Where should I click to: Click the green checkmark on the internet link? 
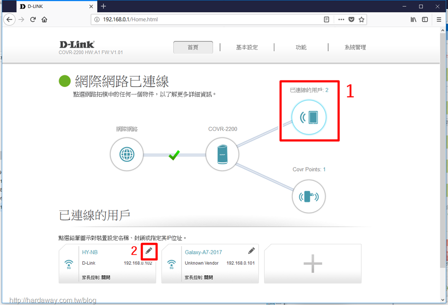pos(174,155)
